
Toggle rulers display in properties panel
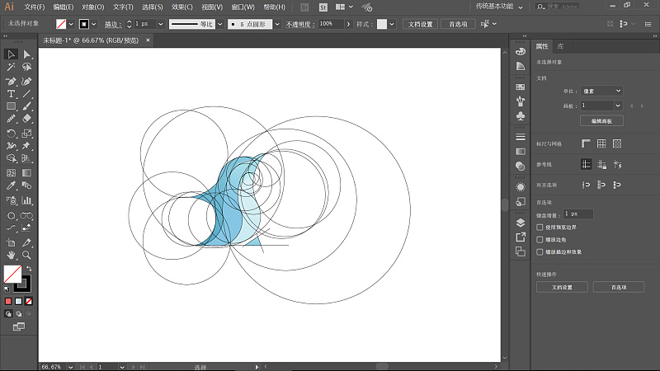(x=586, y=143)
